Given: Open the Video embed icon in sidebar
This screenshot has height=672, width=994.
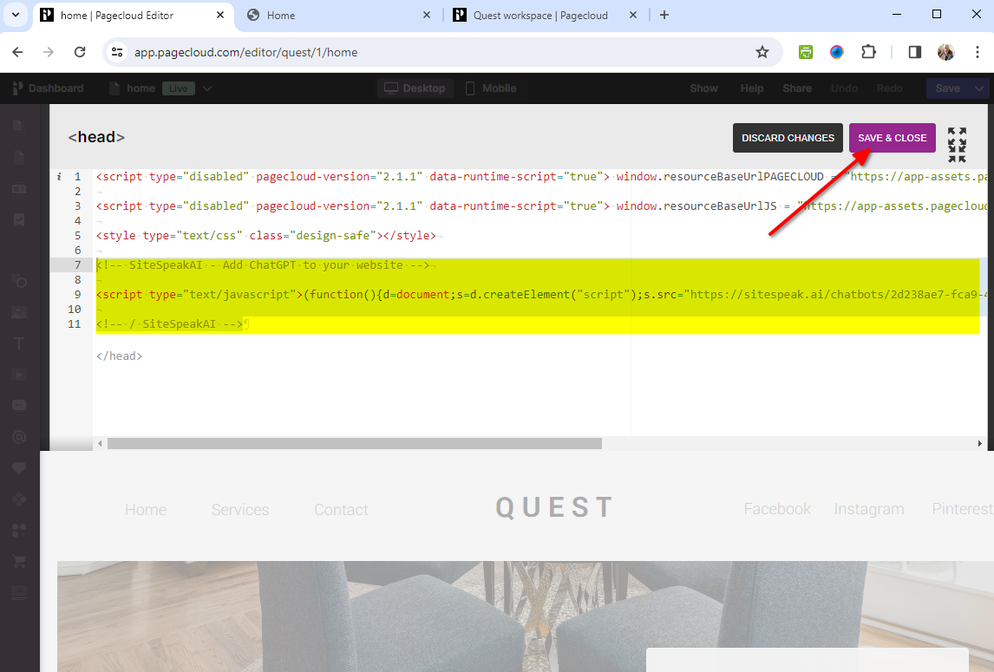Looking at the screenshot, I should [18, 375].
